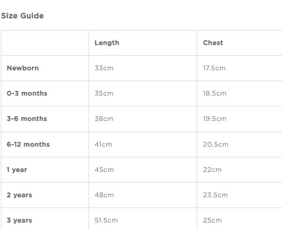The width and height of the screenshot is (282, 230).
Task: Click the 35cm length value
Action: [104, 93]
